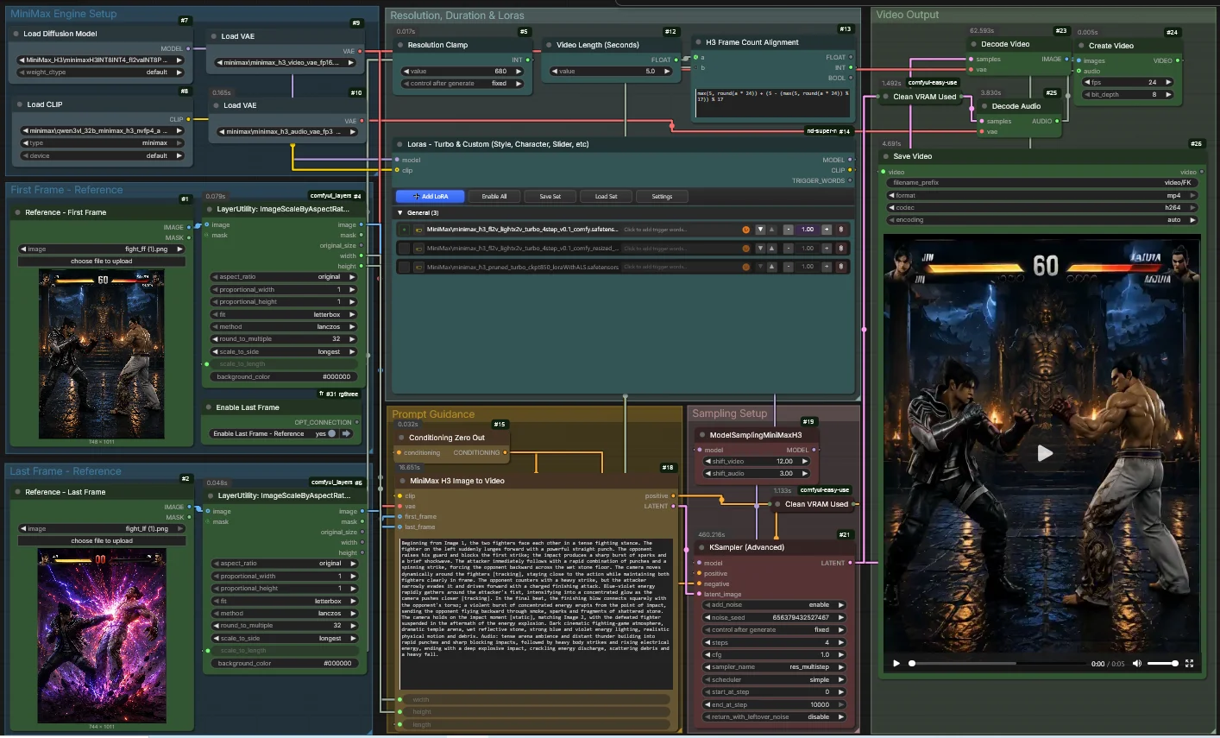Adjust the video volume slider
Image resolution: width=1220 pixels, height=738 pixels.
coord(1163,664)
